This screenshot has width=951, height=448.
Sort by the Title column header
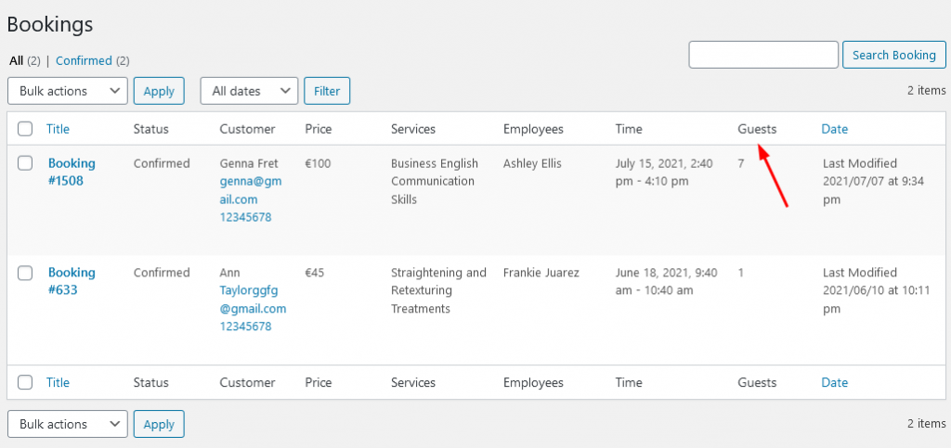(x=58, y=129)
